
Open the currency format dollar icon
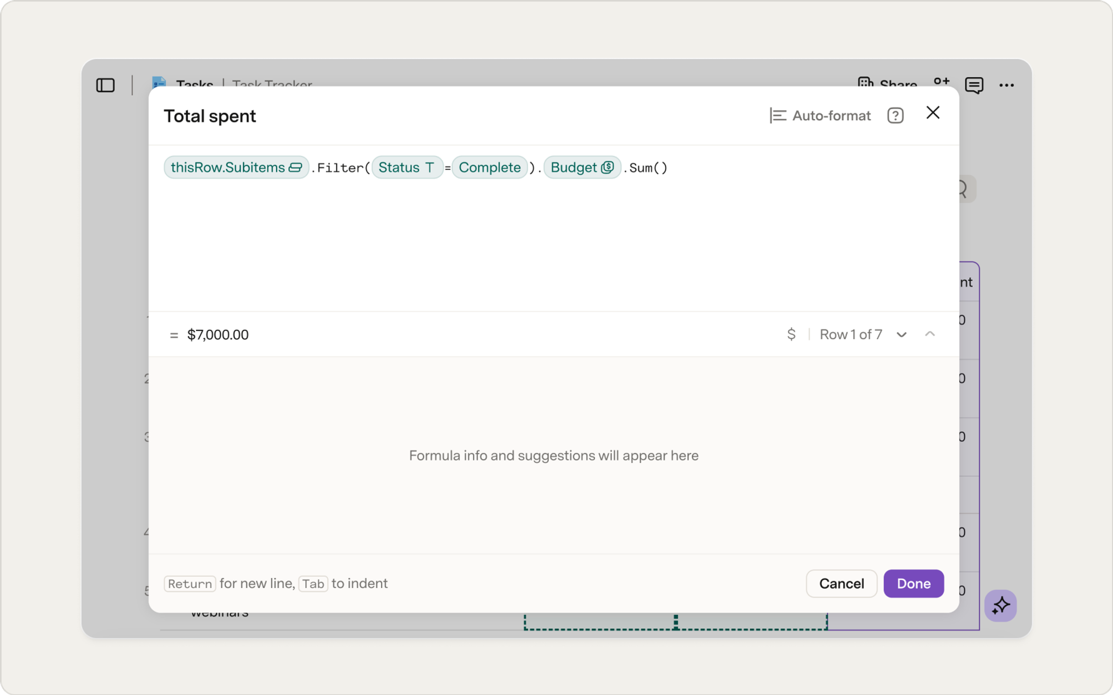[791, 334]
